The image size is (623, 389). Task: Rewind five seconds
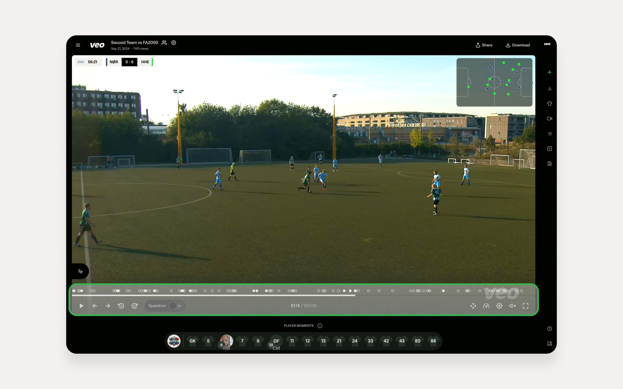[x=121, y=306]
